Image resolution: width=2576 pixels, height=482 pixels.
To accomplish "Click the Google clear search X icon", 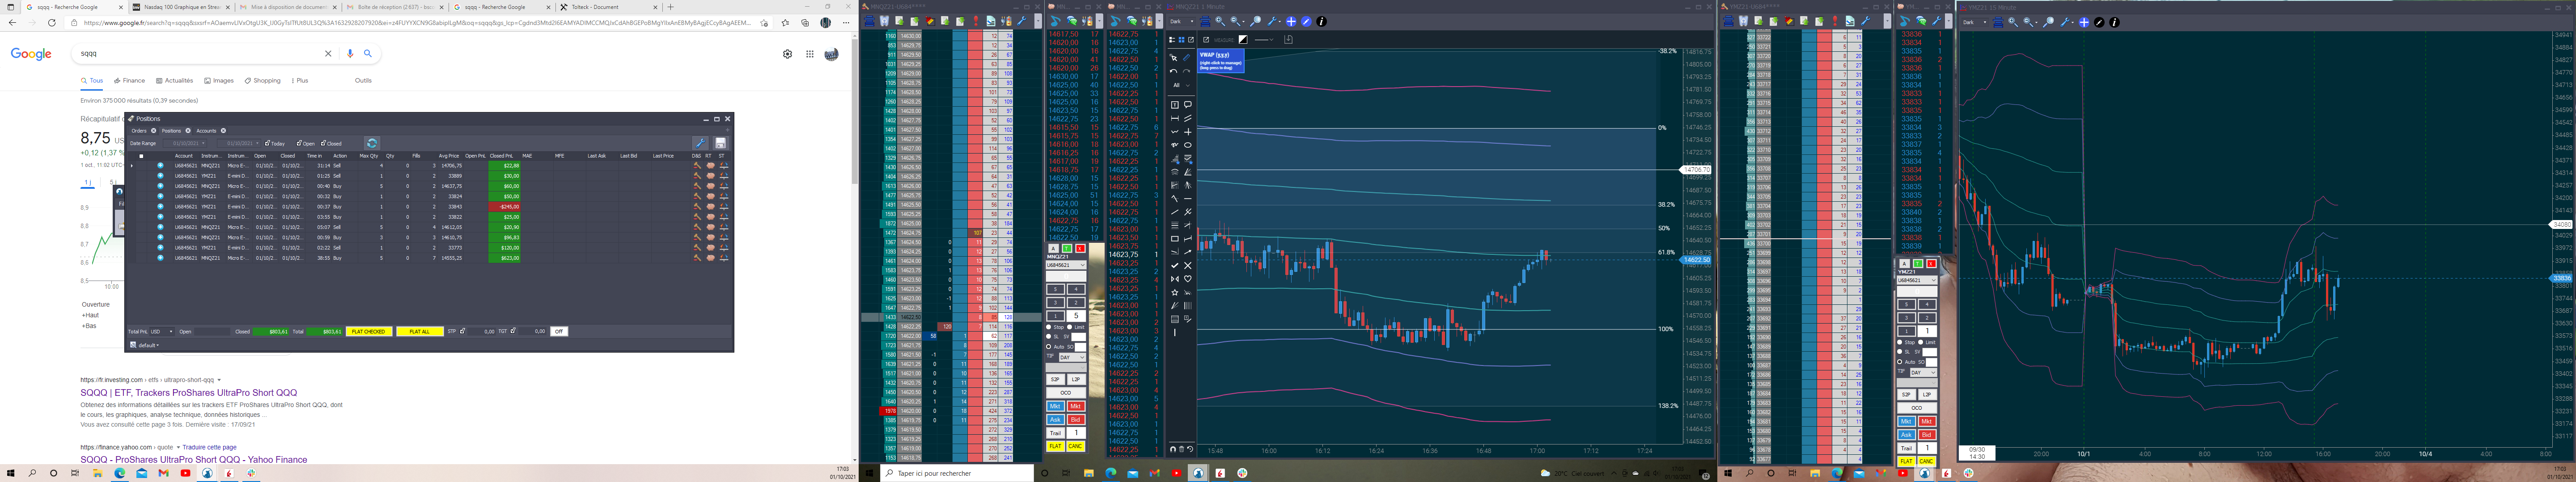I will click(x=328, y=54).
